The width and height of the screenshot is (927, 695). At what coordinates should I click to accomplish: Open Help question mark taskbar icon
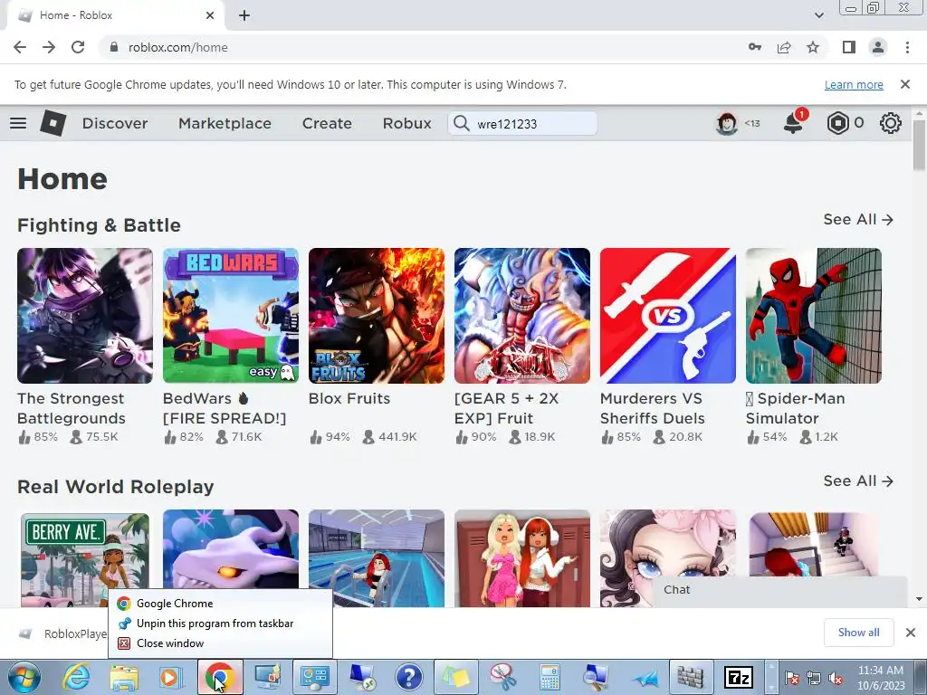click(x=408, y=677)
